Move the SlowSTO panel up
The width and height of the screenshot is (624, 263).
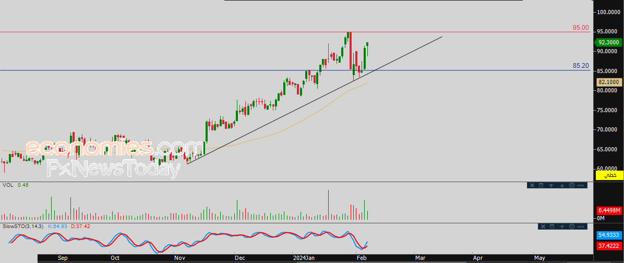click(562, 226)
